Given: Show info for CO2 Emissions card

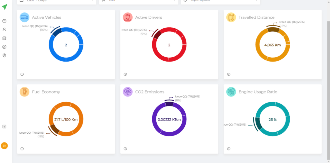Looking at the screenshot, I should [x=125, y=149].
